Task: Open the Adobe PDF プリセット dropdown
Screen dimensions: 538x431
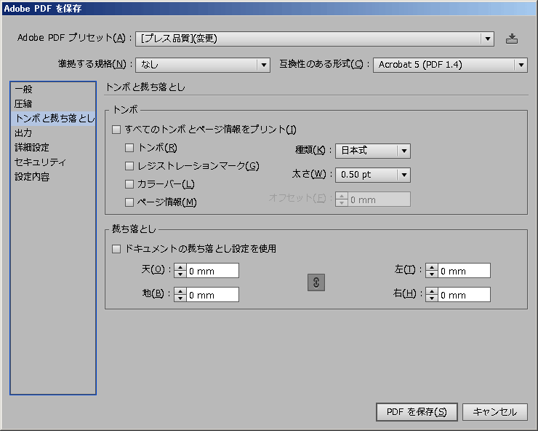Action: click(x=315, y=39)
